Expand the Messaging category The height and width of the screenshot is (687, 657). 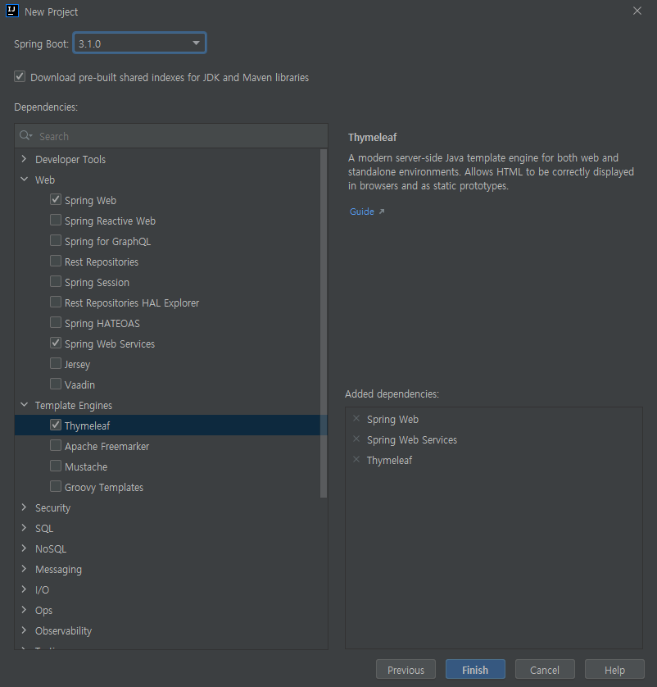24,569
